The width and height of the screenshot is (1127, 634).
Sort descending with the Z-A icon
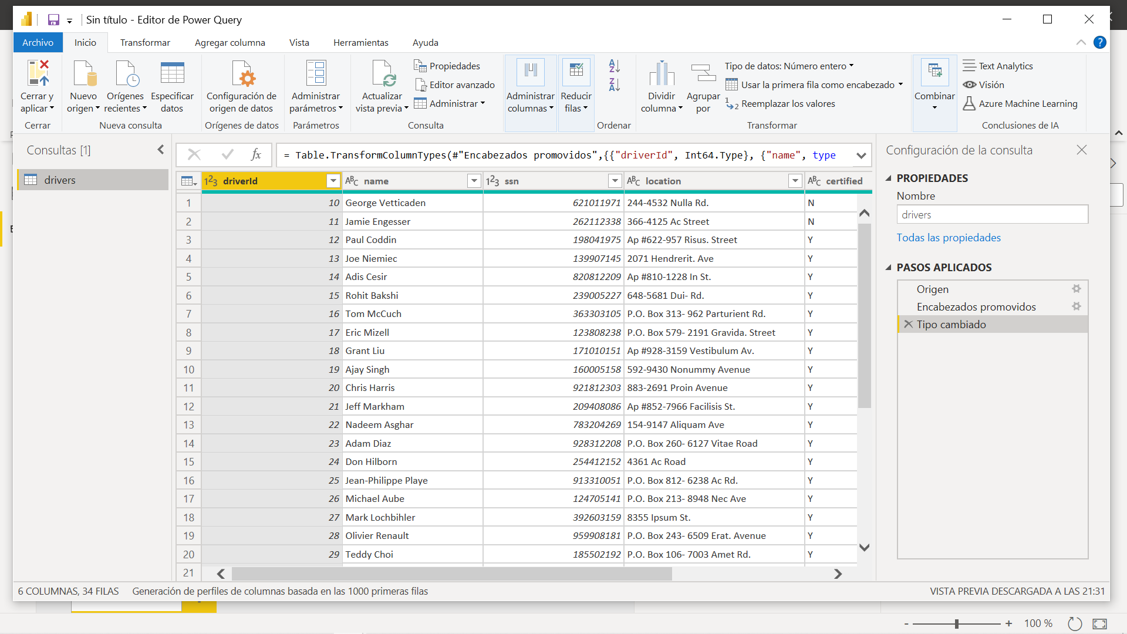point(614,85)
